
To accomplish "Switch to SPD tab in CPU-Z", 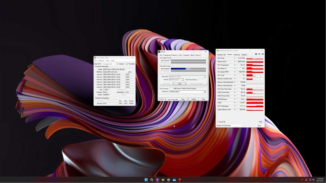I will pos(181,55).
